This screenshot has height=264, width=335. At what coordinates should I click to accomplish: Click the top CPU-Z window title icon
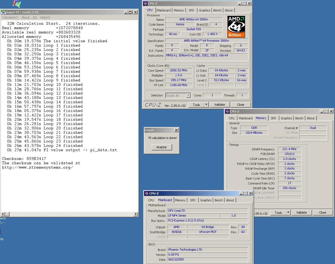pos(145,3)
